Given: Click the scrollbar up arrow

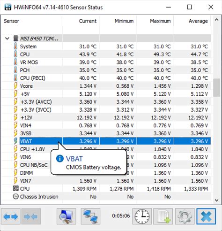Looking at the screenshot, I should point(216,20).
